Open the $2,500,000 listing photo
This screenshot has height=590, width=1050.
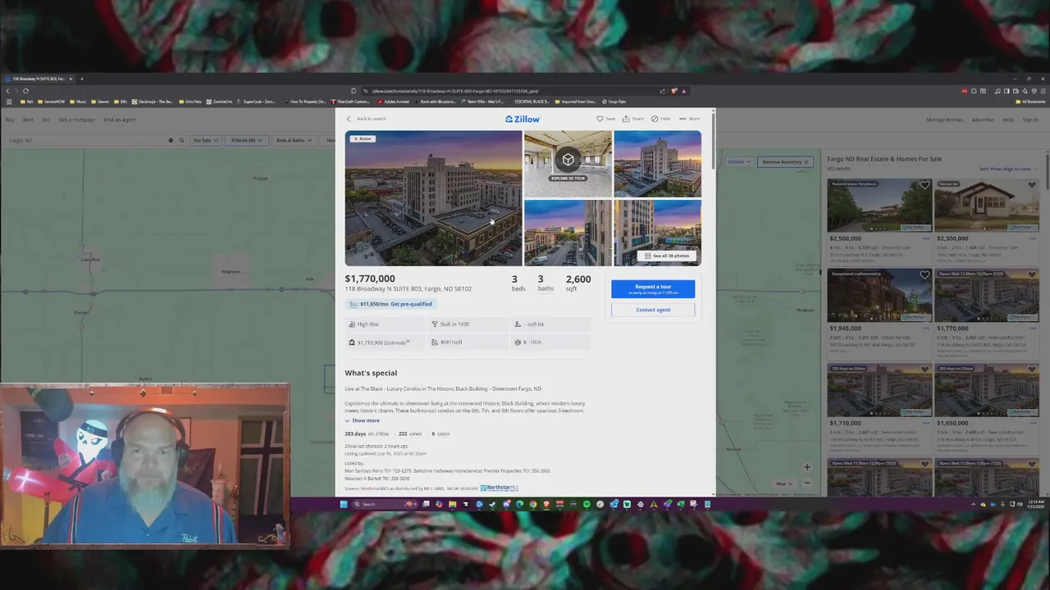pos(879,206)
